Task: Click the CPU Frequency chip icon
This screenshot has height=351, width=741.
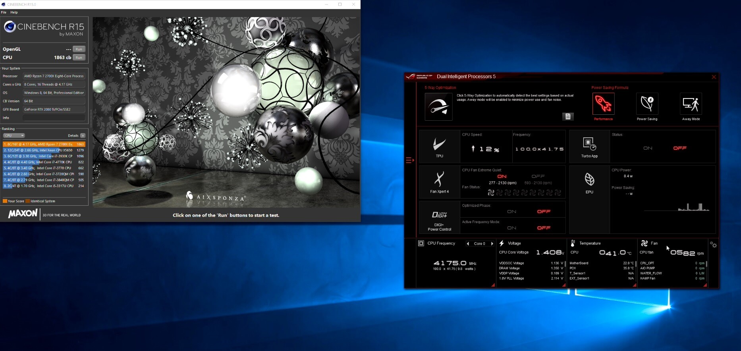Action: click(x=421, y=243)
